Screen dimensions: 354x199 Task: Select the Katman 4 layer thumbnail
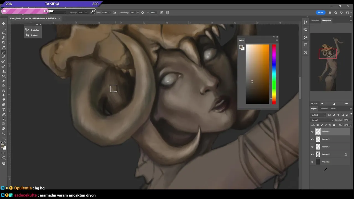pos(318,132)
